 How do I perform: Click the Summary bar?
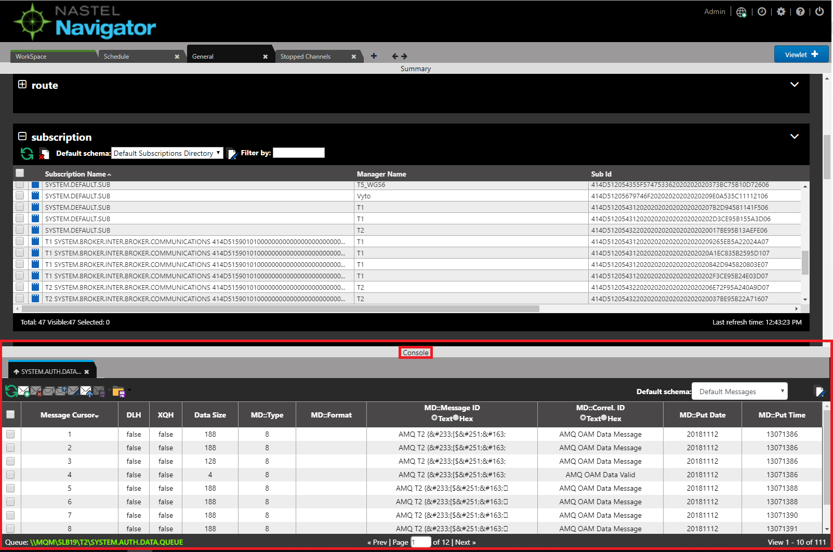click(x=416, y=69)
